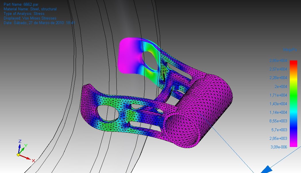
Task: Click the Part Name: 6662.par text
Action: pyautogui.click(x=21, y=4)
